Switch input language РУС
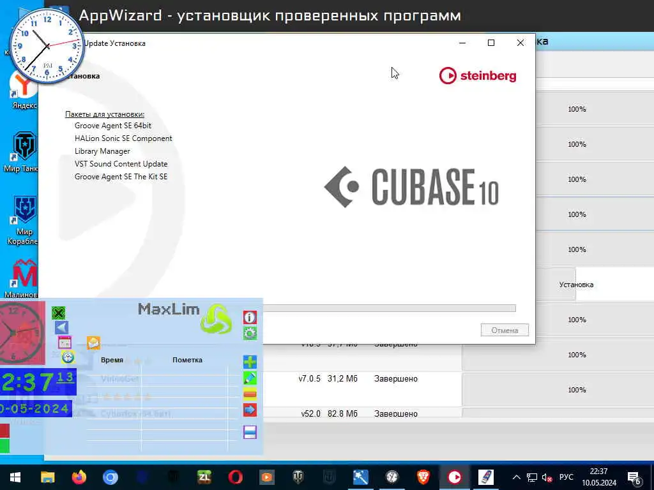 566,477
